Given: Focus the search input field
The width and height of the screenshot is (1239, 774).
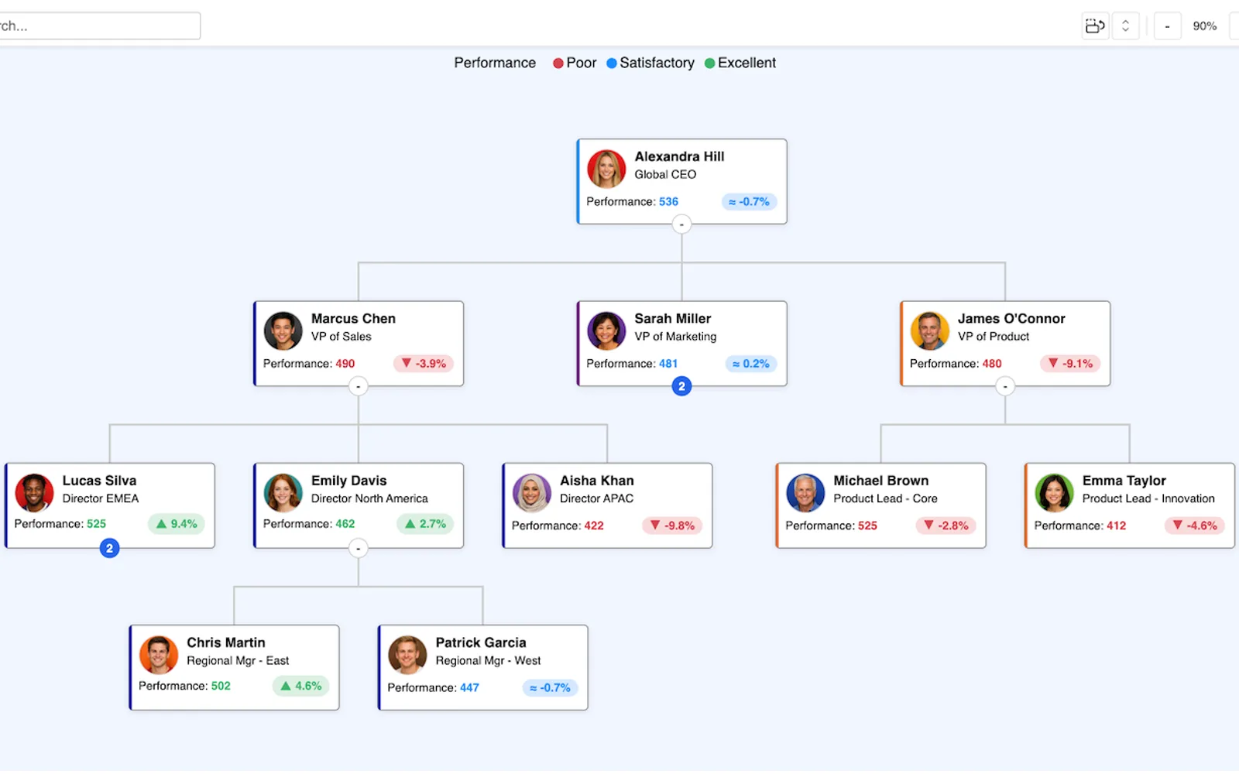Looking at the screenshot, I should pyautogui.click(x=99, y=26).
